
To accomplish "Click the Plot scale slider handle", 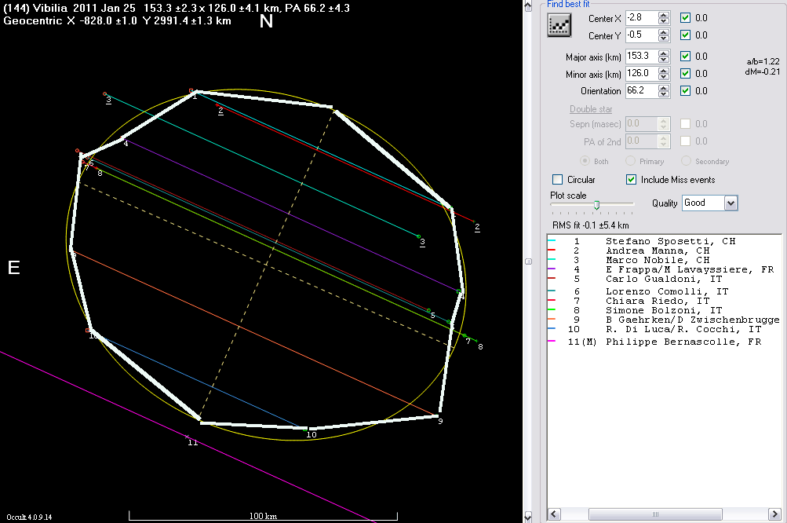I will pos(596,204).
